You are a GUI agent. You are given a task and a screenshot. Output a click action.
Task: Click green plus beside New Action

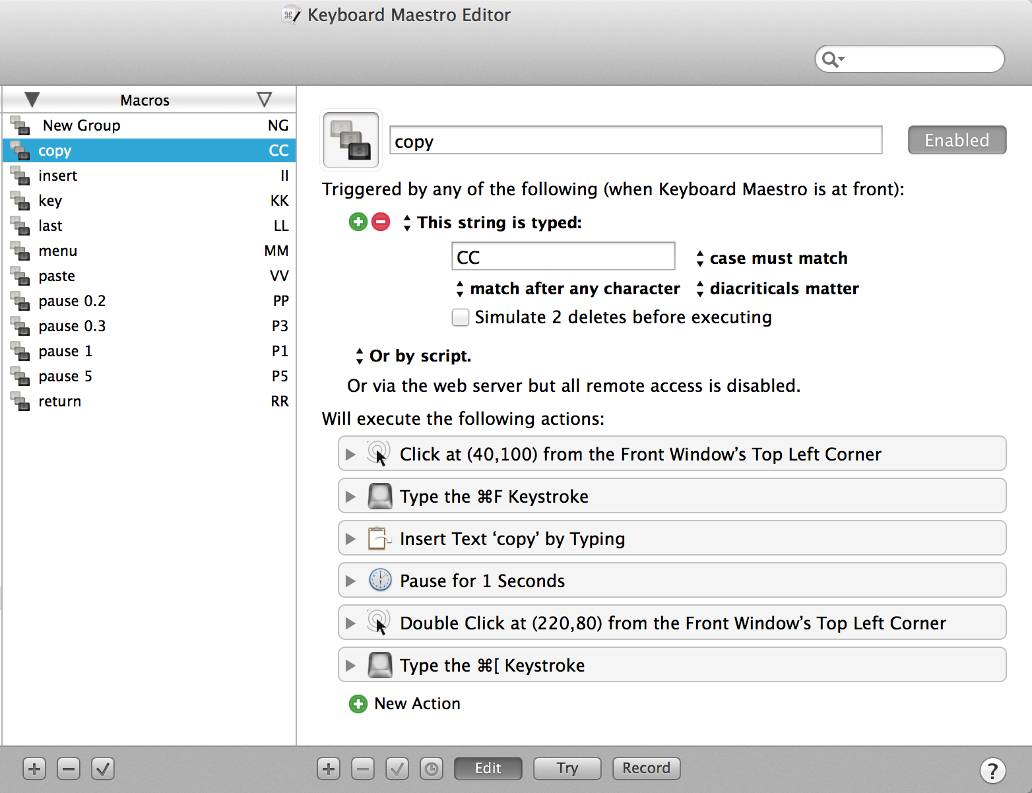click(358, 704)
